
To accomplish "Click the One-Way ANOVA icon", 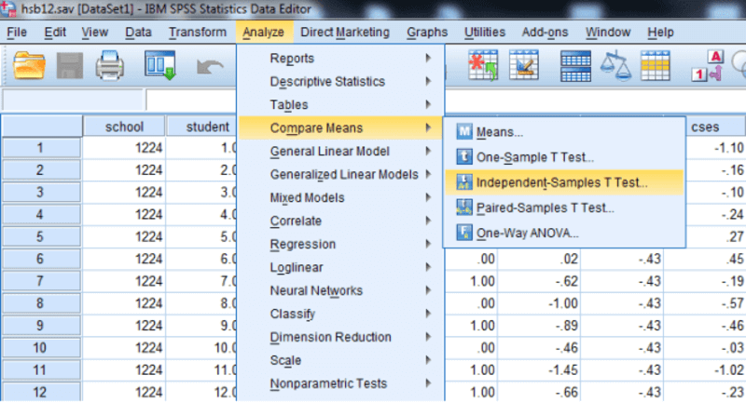I will click(463, 233).
